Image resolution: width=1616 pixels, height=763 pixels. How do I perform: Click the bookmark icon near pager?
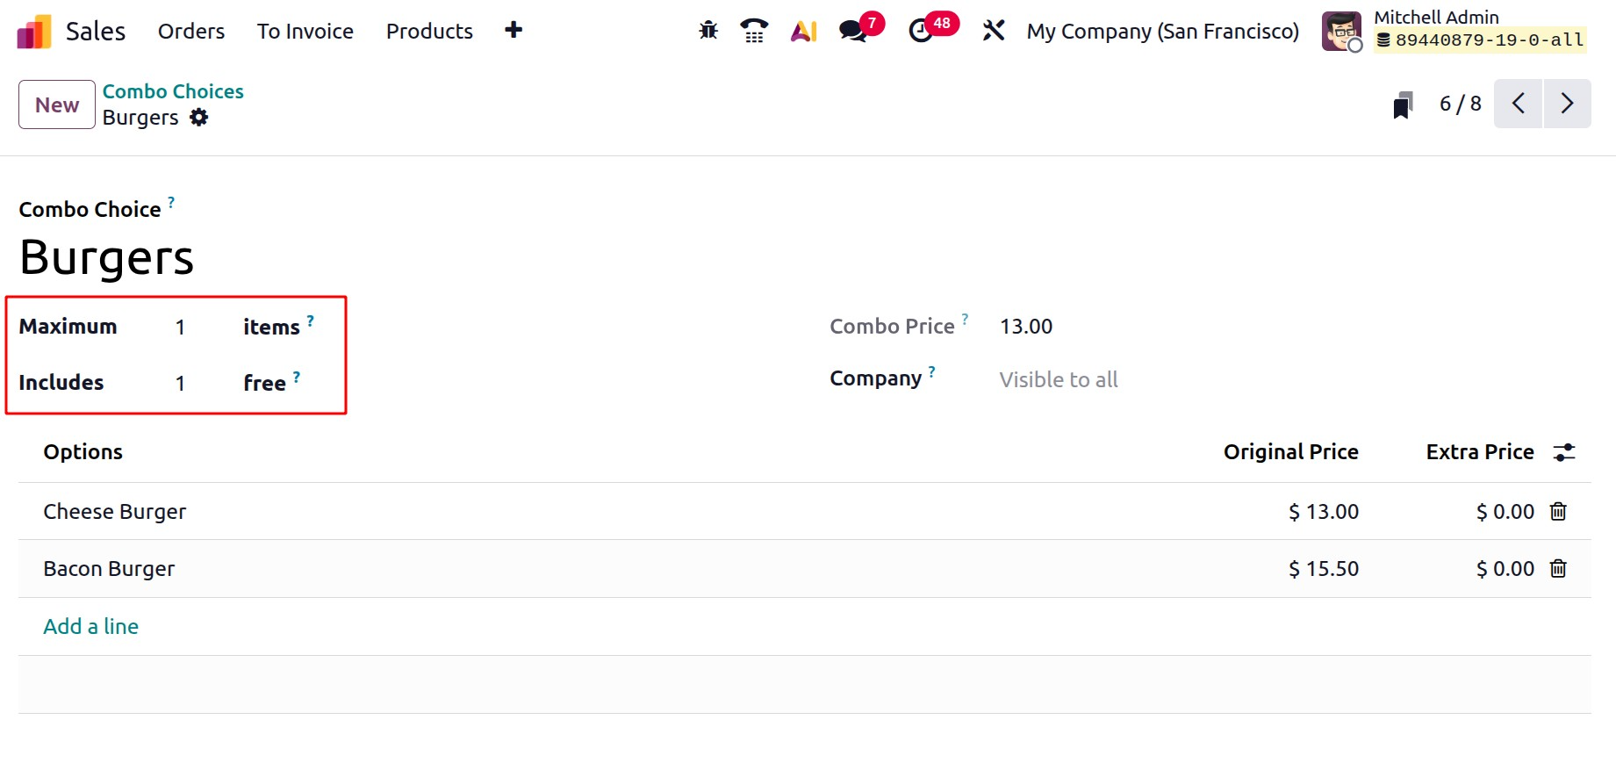pos(1403,105)
